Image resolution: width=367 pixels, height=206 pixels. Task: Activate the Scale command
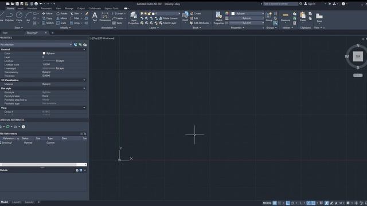[x=61, y=23]
